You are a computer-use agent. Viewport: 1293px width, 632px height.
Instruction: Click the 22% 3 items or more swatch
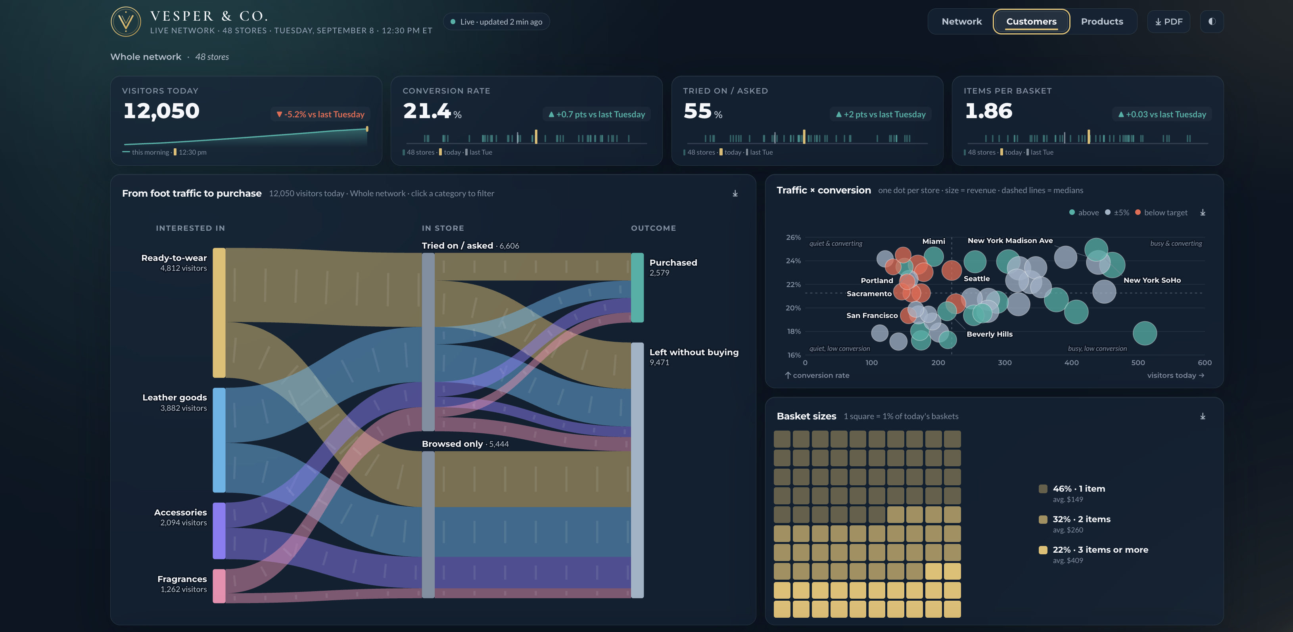tap(1043, 550)
